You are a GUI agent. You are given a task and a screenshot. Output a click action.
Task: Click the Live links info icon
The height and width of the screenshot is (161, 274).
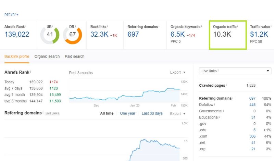pyautogui.click(x=218, y=71)
